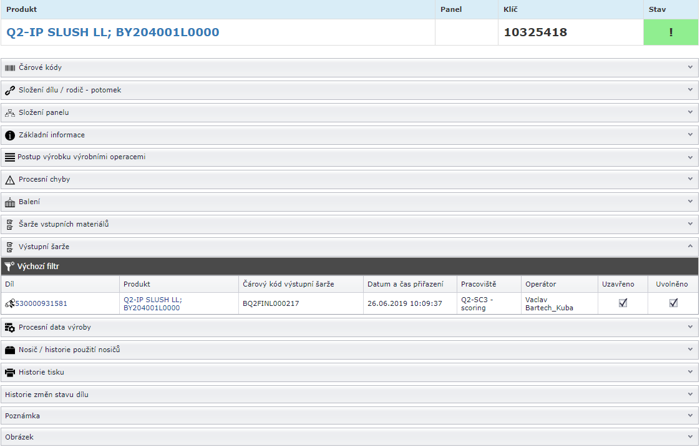Viewport: 700px width, 447px height.
Task: Click the link icon for Složení dílu
Action: pos(10,90)
